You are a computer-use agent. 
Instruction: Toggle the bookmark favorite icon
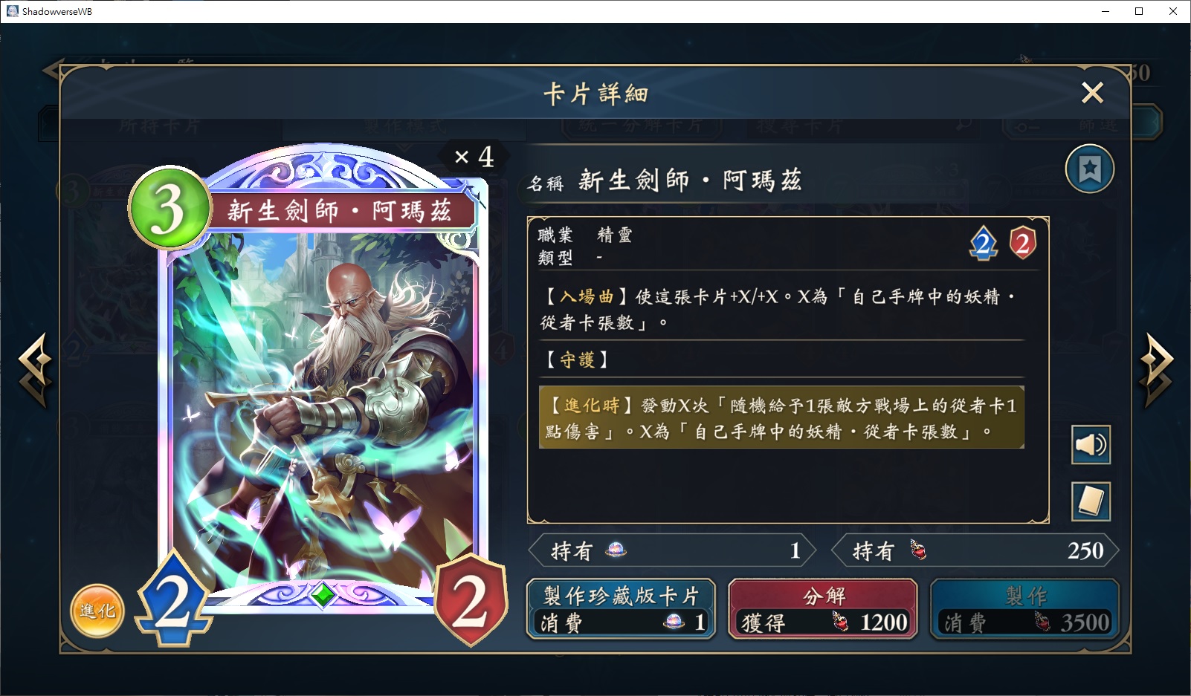[1090, 169]
